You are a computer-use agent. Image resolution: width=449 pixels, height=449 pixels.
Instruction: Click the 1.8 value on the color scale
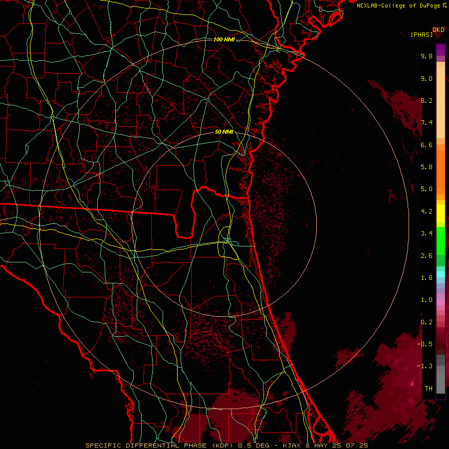click(x=427, y=278)
